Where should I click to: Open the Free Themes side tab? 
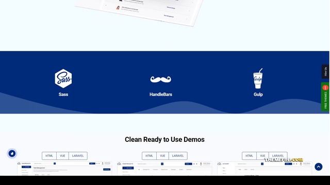[x=325, y=97]
